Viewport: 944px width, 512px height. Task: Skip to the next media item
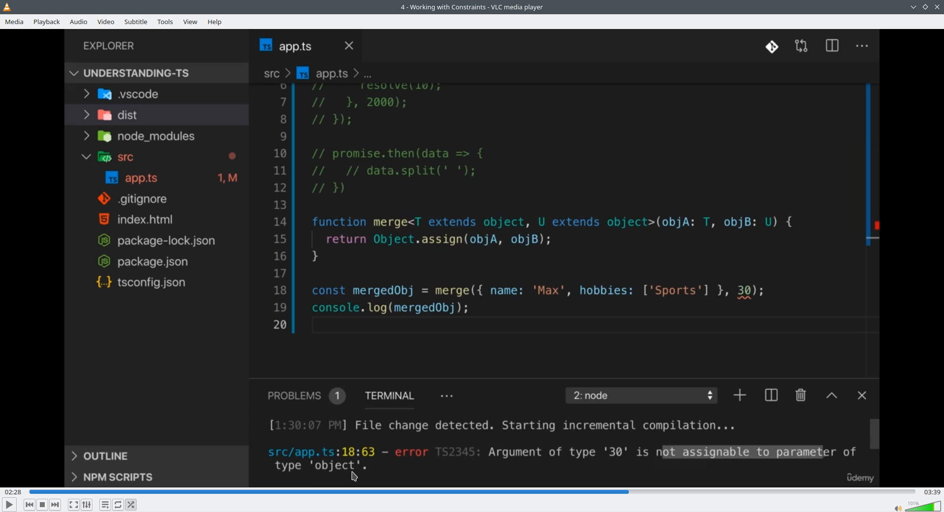tap(56, 505)
